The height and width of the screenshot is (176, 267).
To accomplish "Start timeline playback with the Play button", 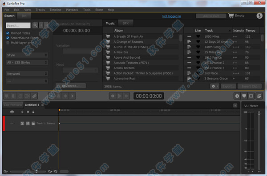I will pos(119,96).
